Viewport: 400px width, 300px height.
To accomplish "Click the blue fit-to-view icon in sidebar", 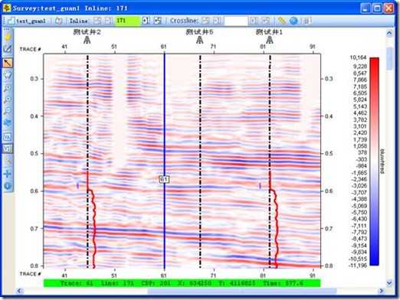I will click(8, 123).
